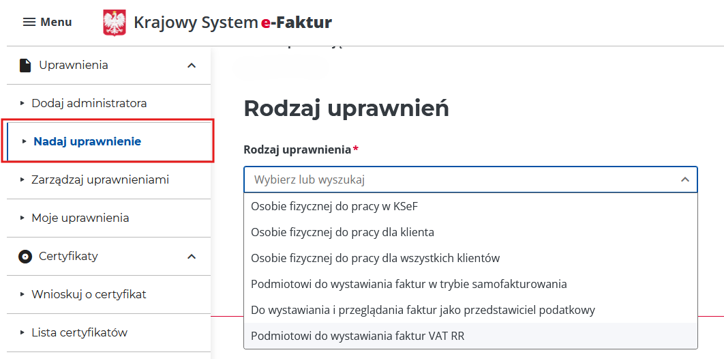Screen dimensions: 724x359
Task: Type in the Wybierz lub wyszukaj field
Action: click(x=457, y=180)
